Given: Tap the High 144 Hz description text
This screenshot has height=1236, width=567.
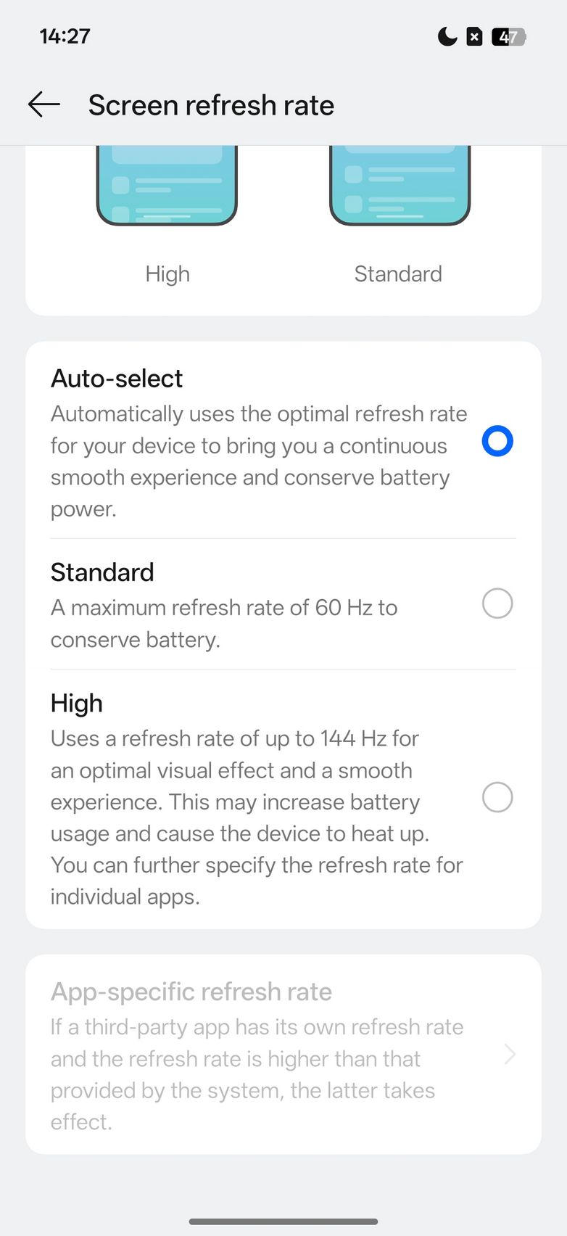Looking at the screenshot, I should [x=257, y=817].
